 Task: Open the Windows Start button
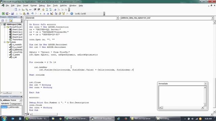pyautogui.click(x=4, y=119)
